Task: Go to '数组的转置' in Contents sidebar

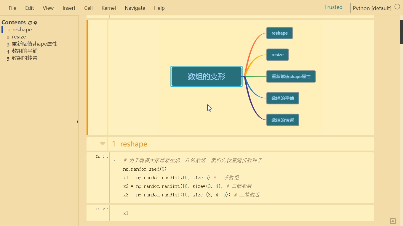Action: [25, 58]
